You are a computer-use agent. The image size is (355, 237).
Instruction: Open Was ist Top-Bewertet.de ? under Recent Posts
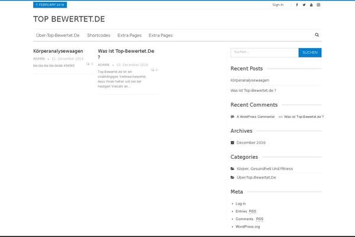click(253, 91)
